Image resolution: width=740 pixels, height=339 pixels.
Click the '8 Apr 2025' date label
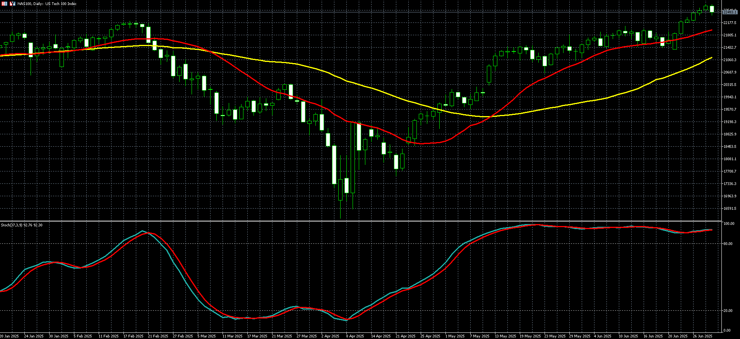(x=355, y=336)
